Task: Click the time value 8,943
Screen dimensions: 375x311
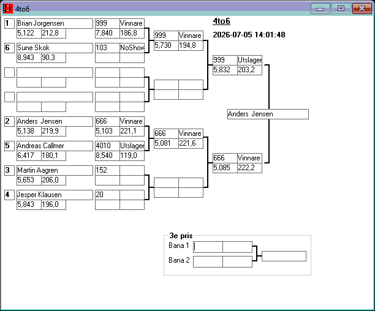Action: pos(29,58)
